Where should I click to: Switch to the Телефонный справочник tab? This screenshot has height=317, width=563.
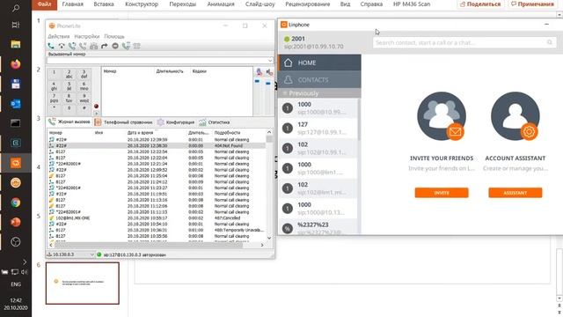tap(123, 122)
